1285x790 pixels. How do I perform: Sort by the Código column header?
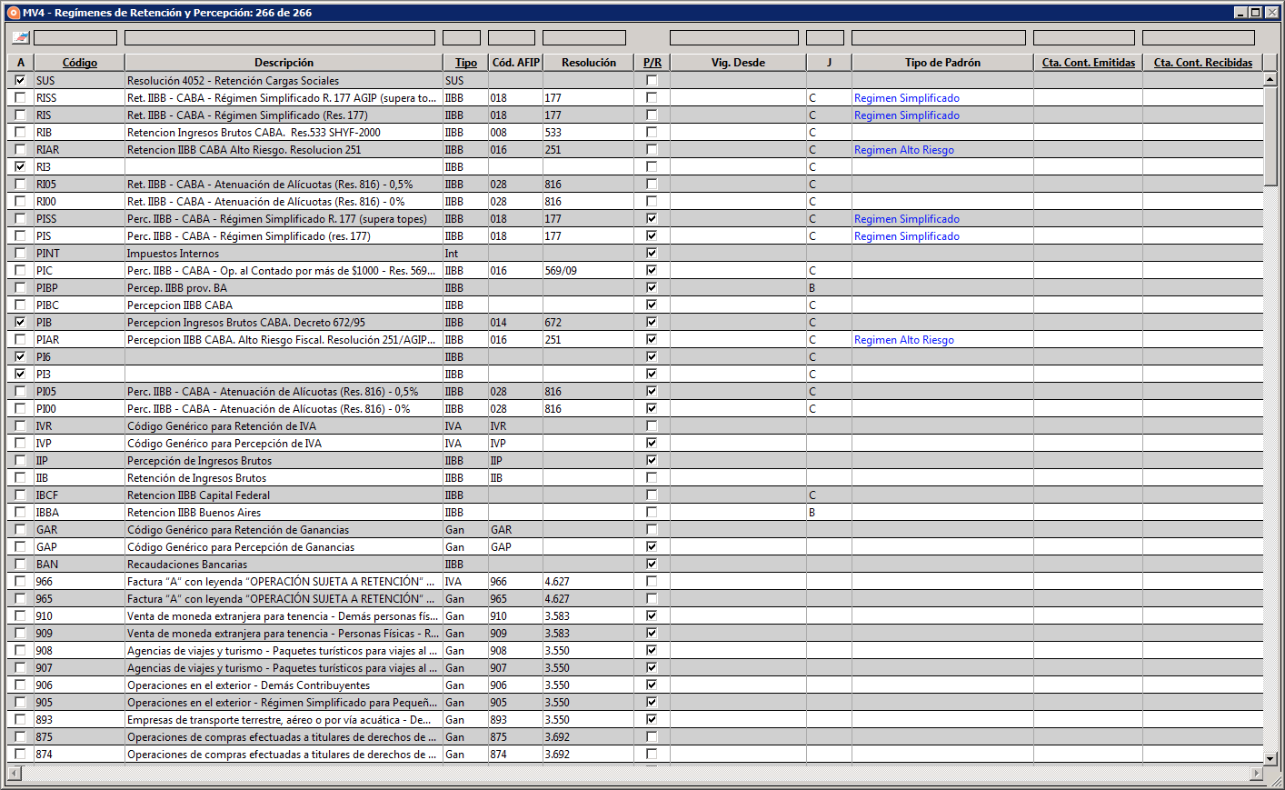[79, 63]
